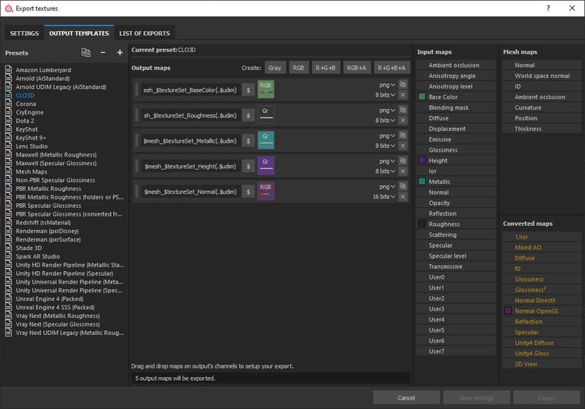Select Ambient occlusion in Input maps
This screenshot has height=409, width=585.
click(456, 65)
